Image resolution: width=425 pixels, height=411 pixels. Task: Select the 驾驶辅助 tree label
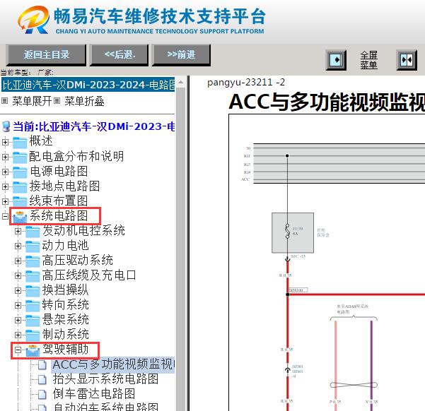coord(65,350)
